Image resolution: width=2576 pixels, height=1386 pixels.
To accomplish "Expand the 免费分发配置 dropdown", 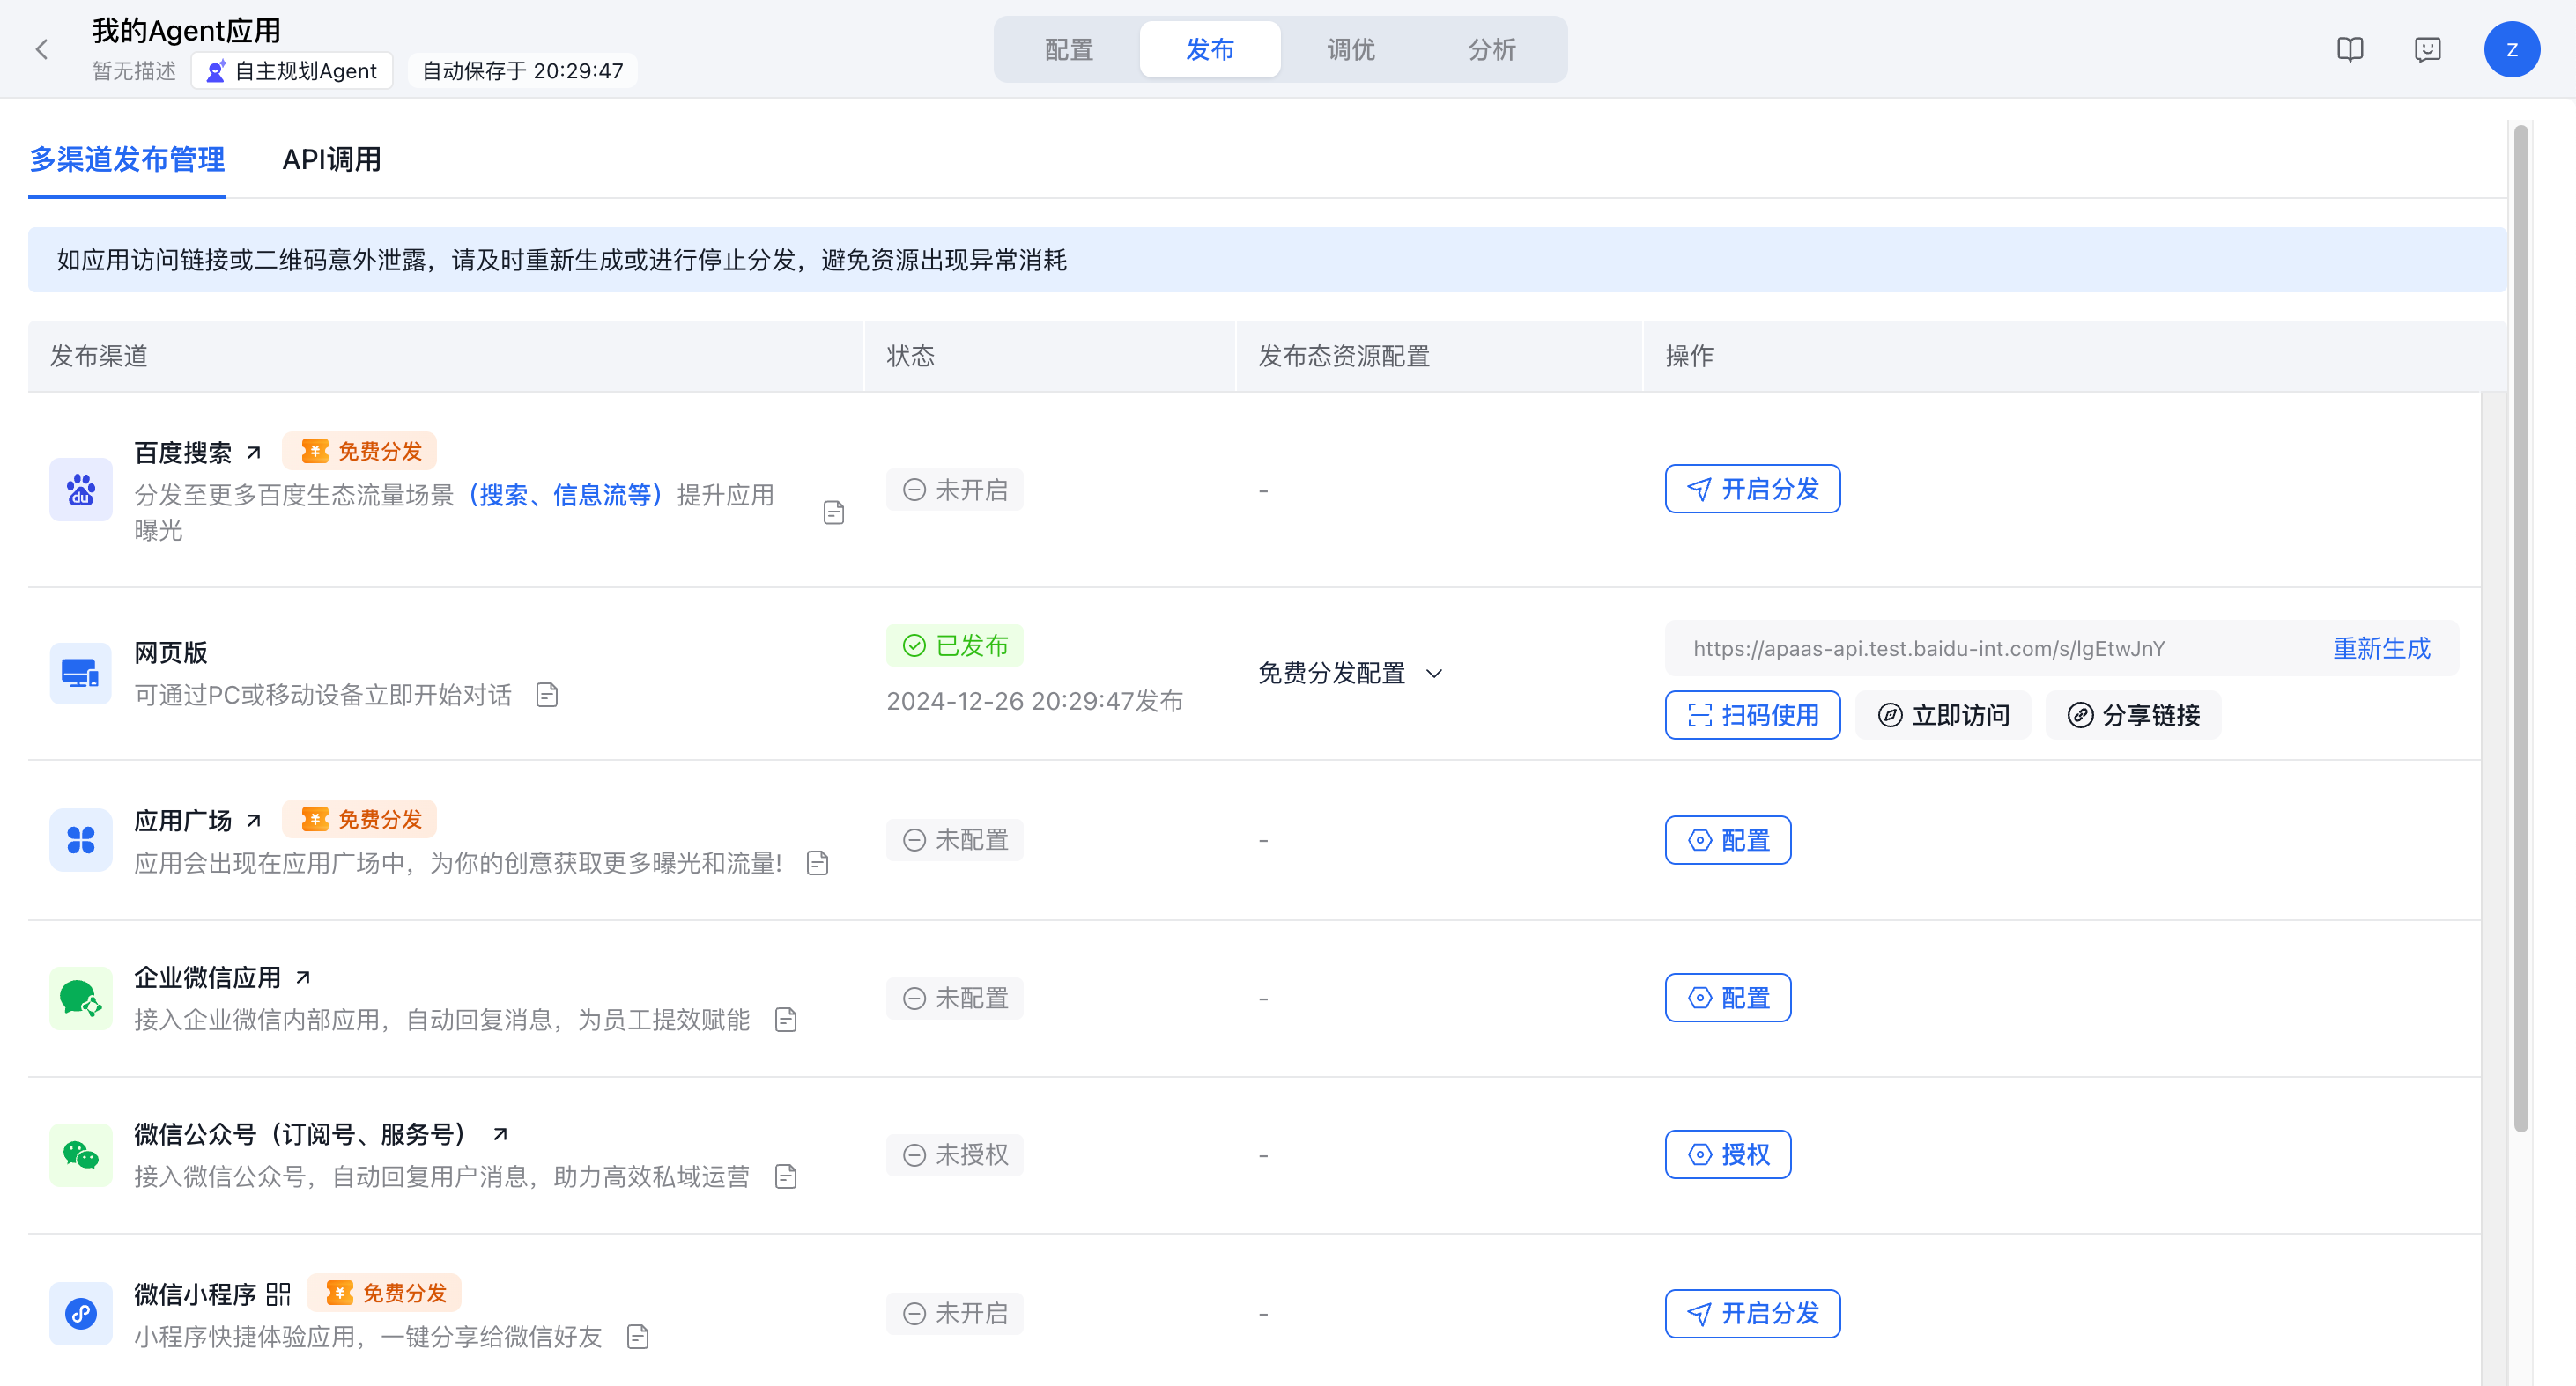I will coord(1350,674).
